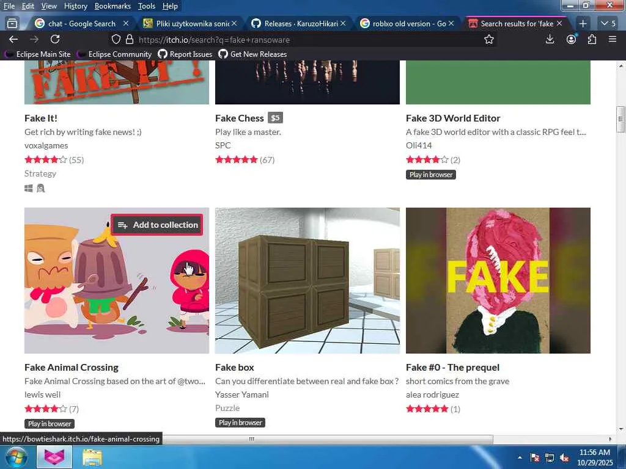Click the Puzzle genre tag
Image resolution: width=626 pixels, height=469 pixels.
[x=227, y=408]
